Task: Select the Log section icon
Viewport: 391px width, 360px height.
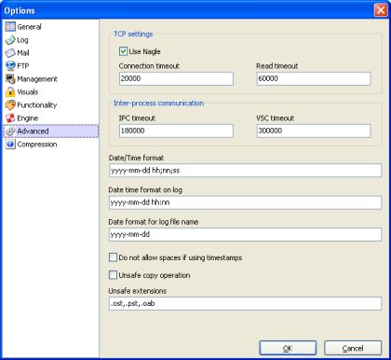Action: coord(10,40)
